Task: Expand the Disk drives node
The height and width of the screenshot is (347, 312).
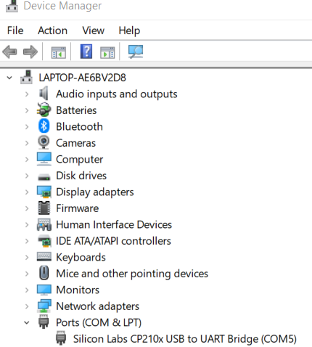Action: point(27,176)
